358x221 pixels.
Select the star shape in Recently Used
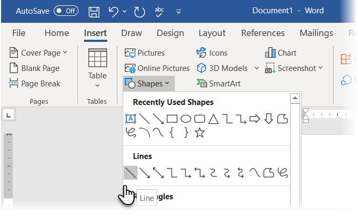(x=200, y=133)
